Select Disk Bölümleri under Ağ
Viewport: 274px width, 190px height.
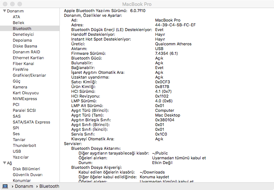pyautogui.click(x=26, y=169)
